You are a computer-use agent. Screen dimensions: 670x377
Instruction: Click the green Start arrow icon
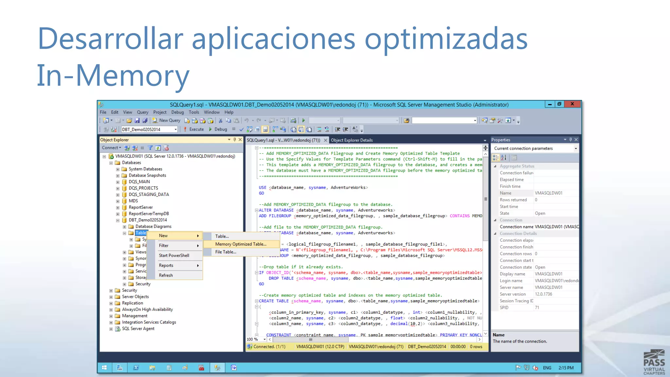303,120
